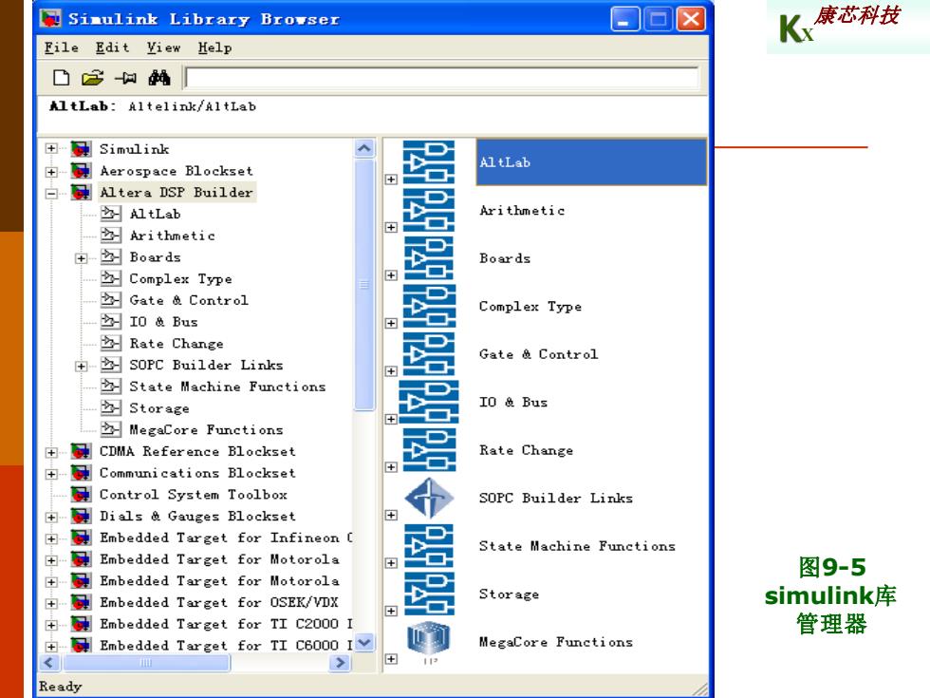The image size is (930, 698).
Task: Expand SOPC Builder Links subtree in left panel
Action: (x=82, y=367)
